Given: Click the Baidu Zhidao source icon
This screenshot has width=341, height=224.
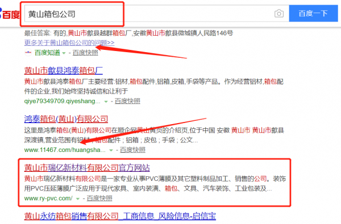Looking at the screenshot, I should point(28,53).
